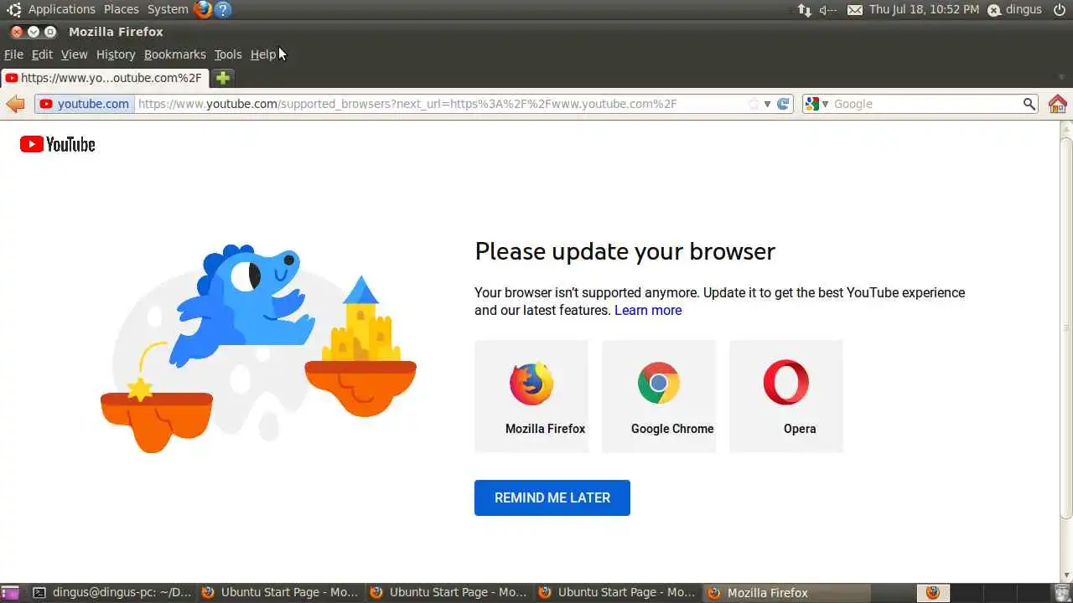Viewport: 1073px width, 603px height.
Task: Click the Mozilla Firefox browser icon card
Action: click(x=531, y=396)
